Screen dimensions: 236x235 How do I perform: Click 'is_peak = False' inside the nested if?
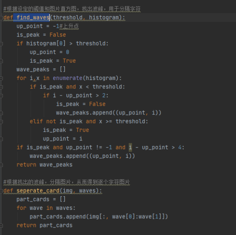click(81, 104)
